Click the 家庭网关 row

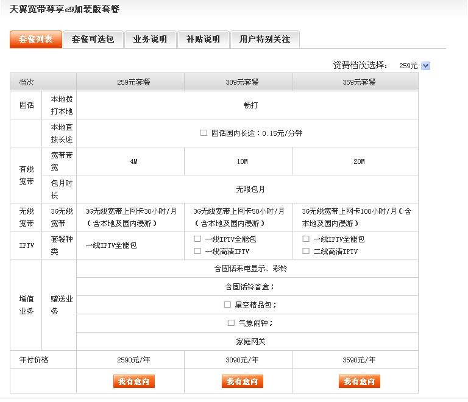click(247, 342)
